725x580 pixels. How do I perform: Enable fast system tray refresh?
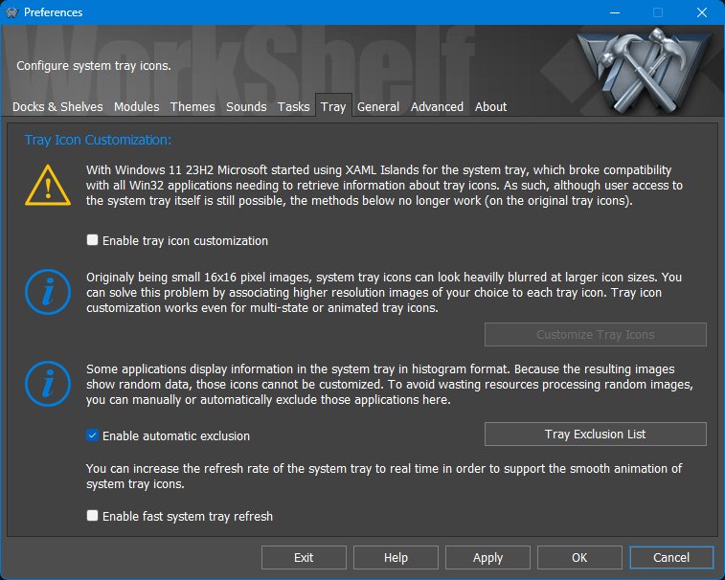tap(93, 515)
